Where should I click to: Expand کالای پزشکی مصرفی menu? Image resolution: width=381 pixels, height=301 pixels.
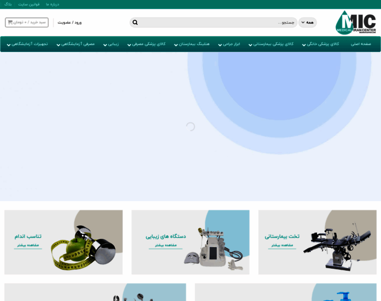coord(146,44)
